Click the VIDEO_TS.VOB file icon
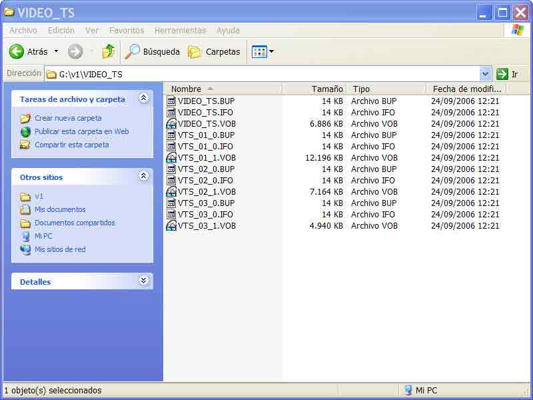This screenshot has height=400, width=533. pyautogui.click(x=171, y=124)
